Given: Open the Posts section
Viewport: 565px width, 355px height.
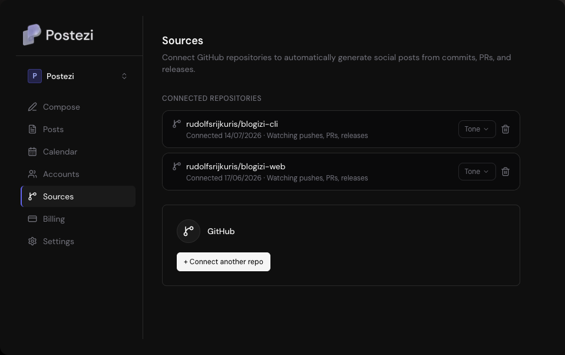Looking at the screenshot, I should point(78,129).
